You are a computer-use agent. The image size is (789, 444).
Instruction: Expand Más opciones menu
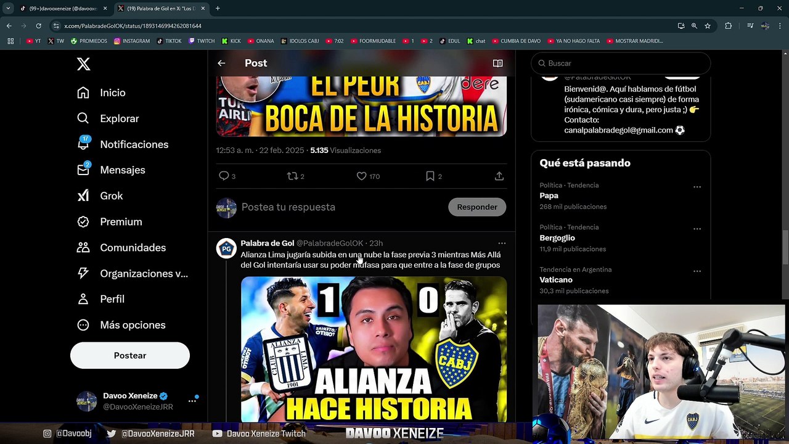click(x=121, y=325)
